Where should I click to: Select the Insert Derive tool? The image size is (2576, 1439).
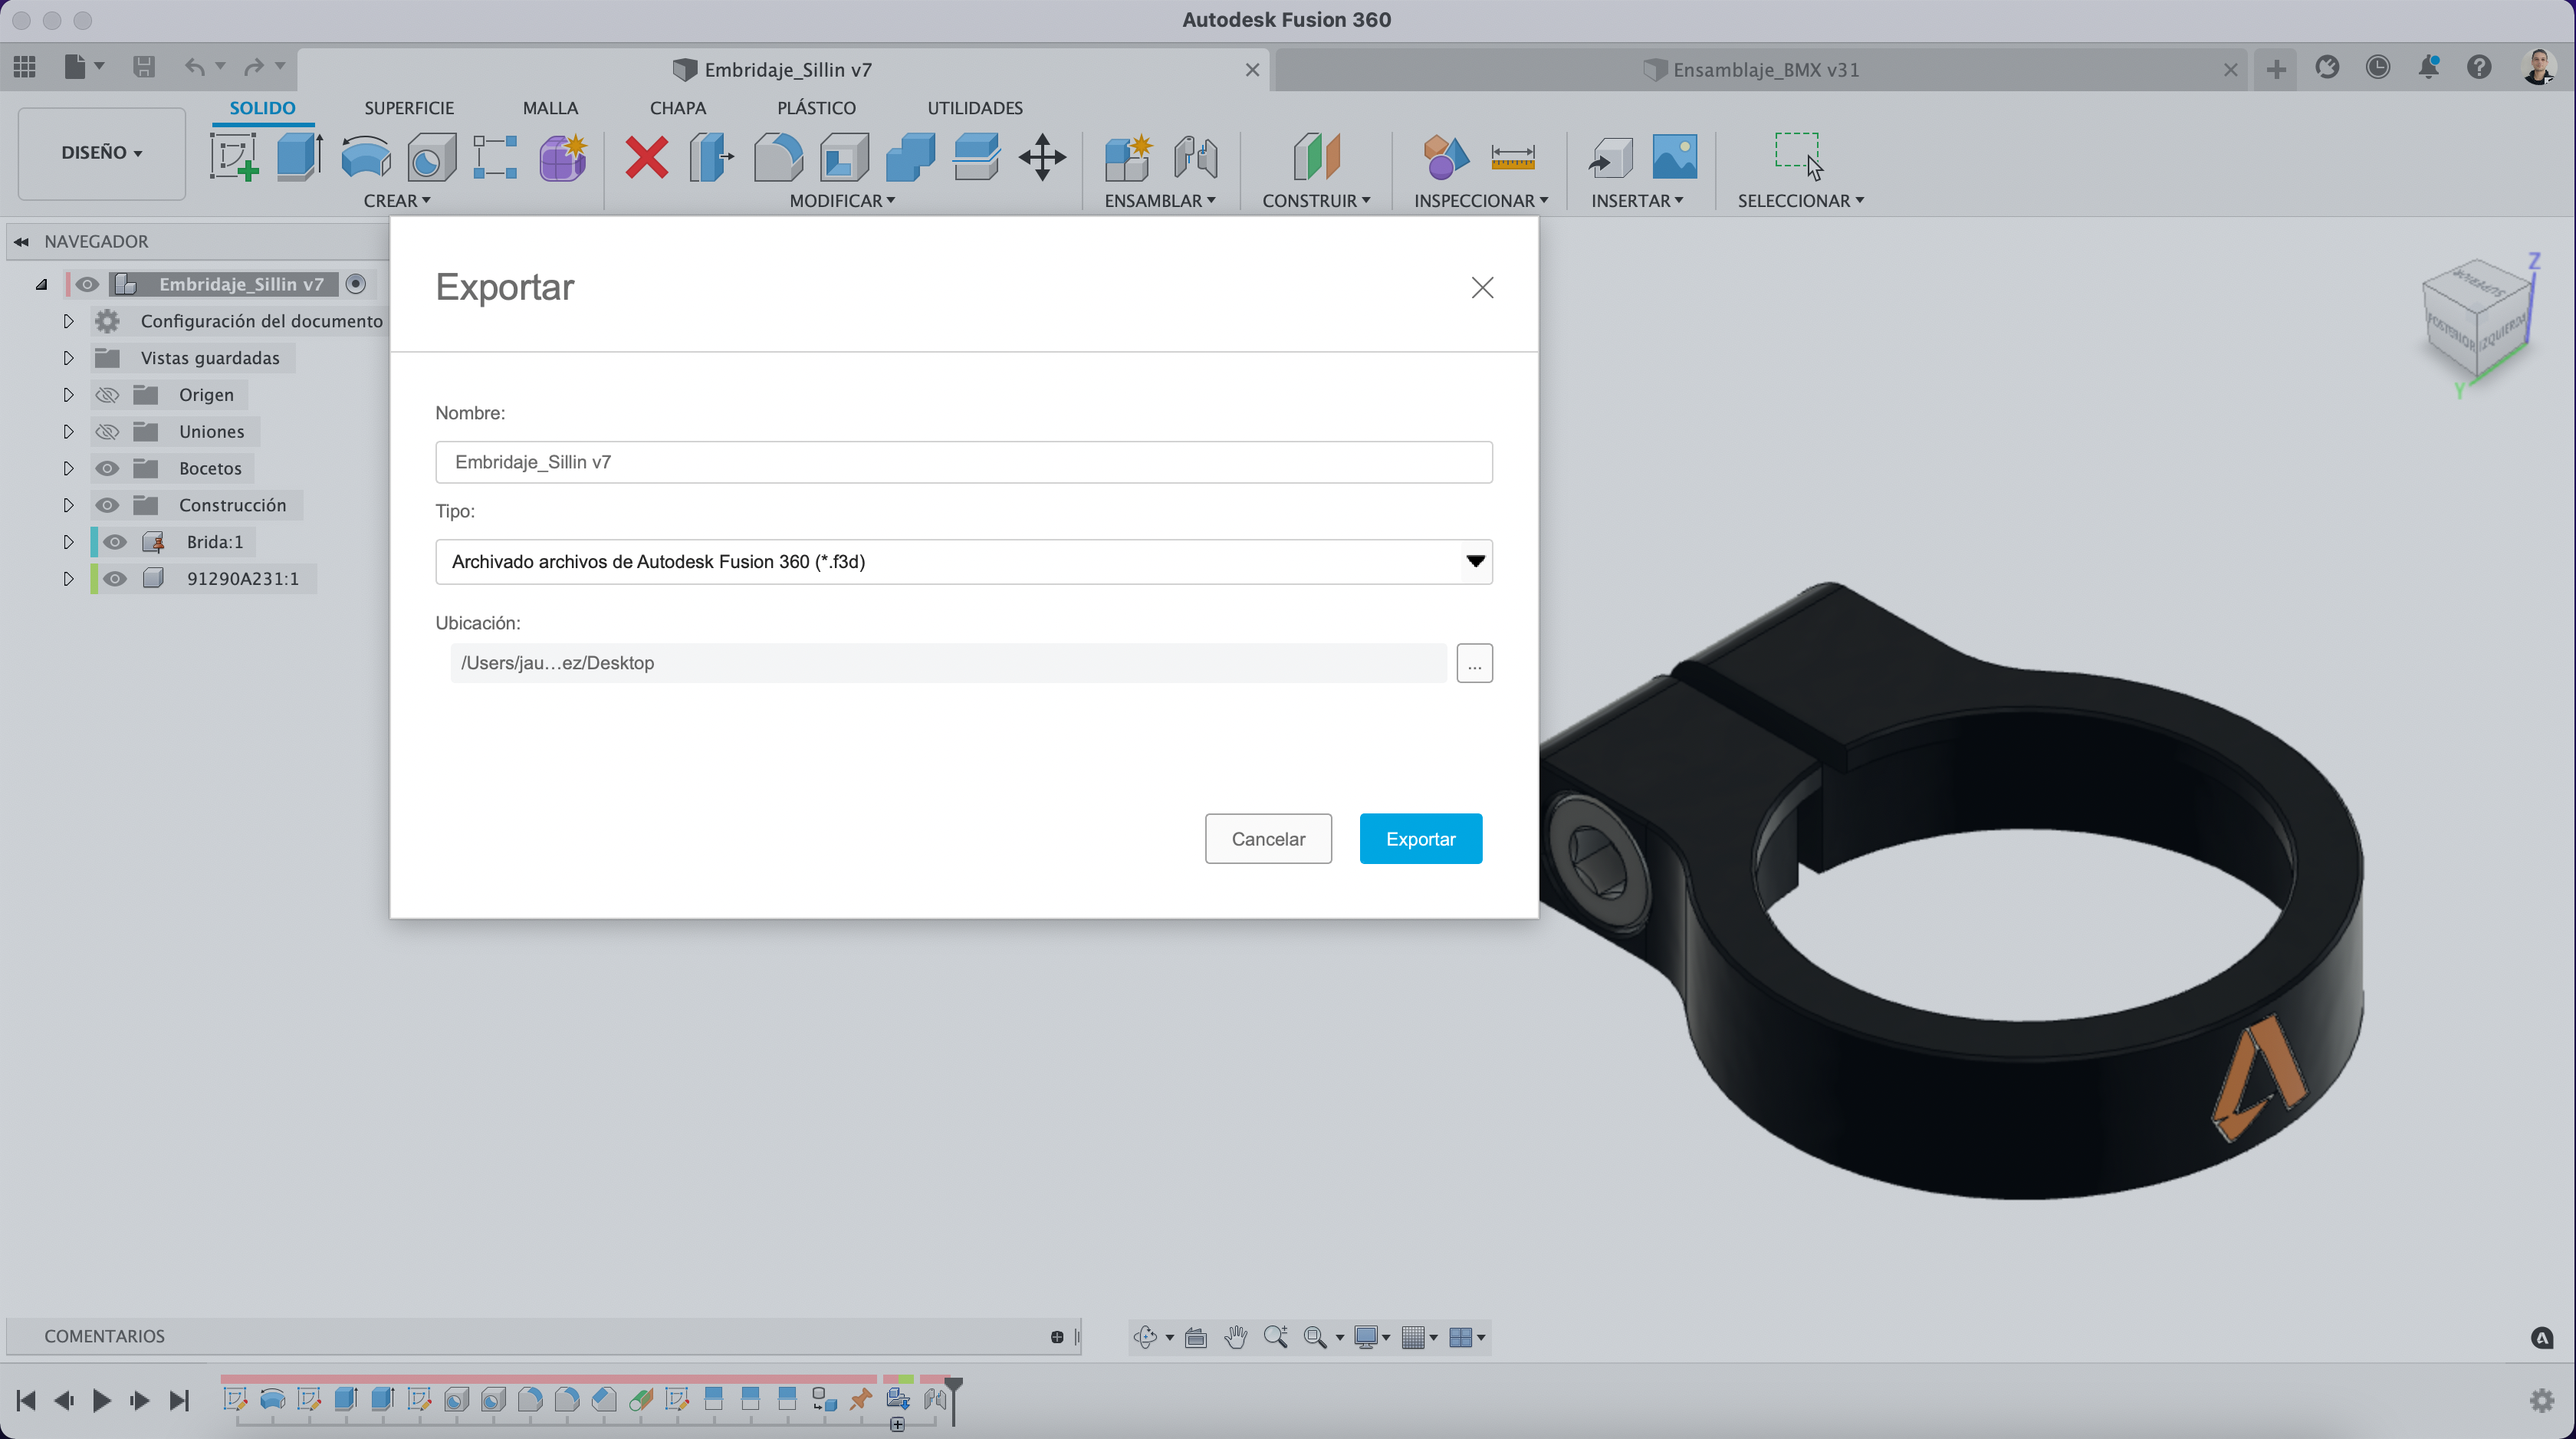[x=1610, y=157]
